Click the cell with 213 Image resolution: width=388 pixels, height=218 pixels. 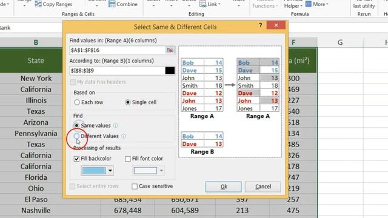[242, 211]
